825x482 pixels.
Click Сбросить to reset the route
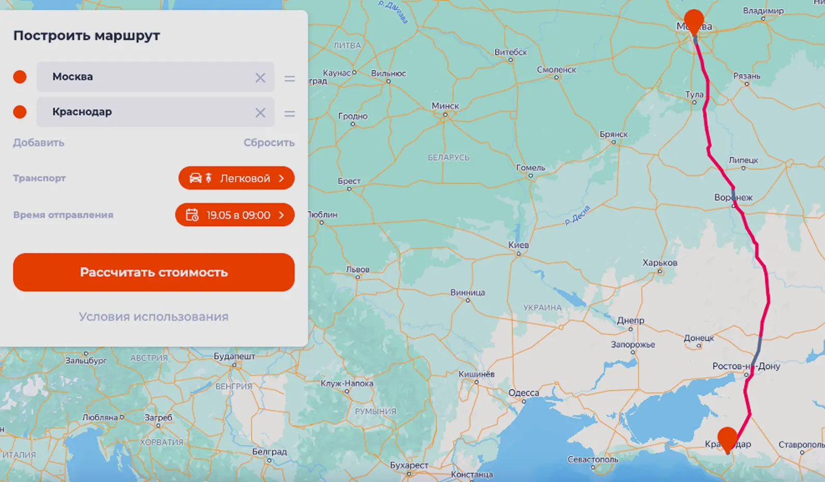tap(269, 142)
